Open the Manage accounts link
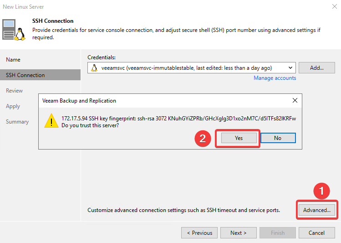The height and width of the screenshot is (243, 341). [275, 78]
